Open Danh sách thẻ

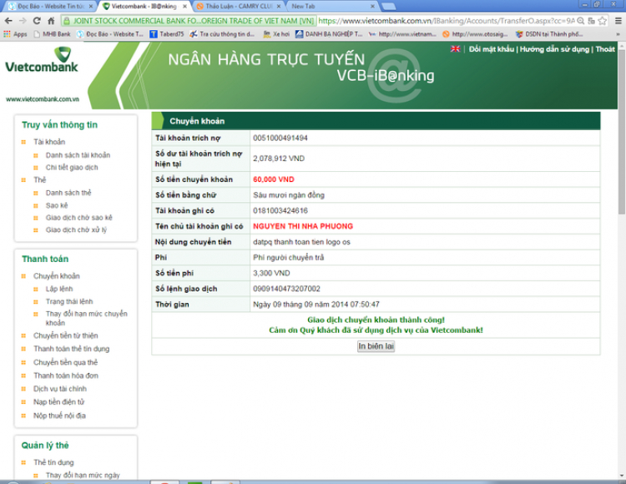[x=68, y=193]
